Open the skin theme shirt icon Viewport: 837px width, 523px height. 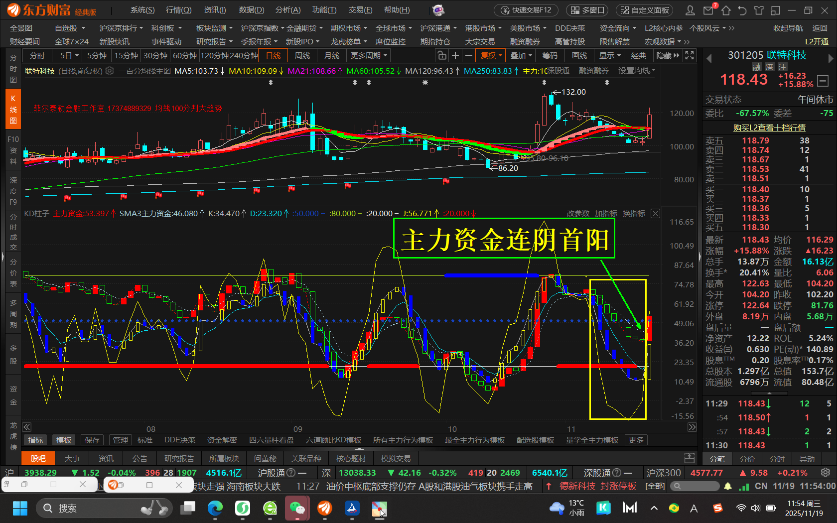[759, 10]
